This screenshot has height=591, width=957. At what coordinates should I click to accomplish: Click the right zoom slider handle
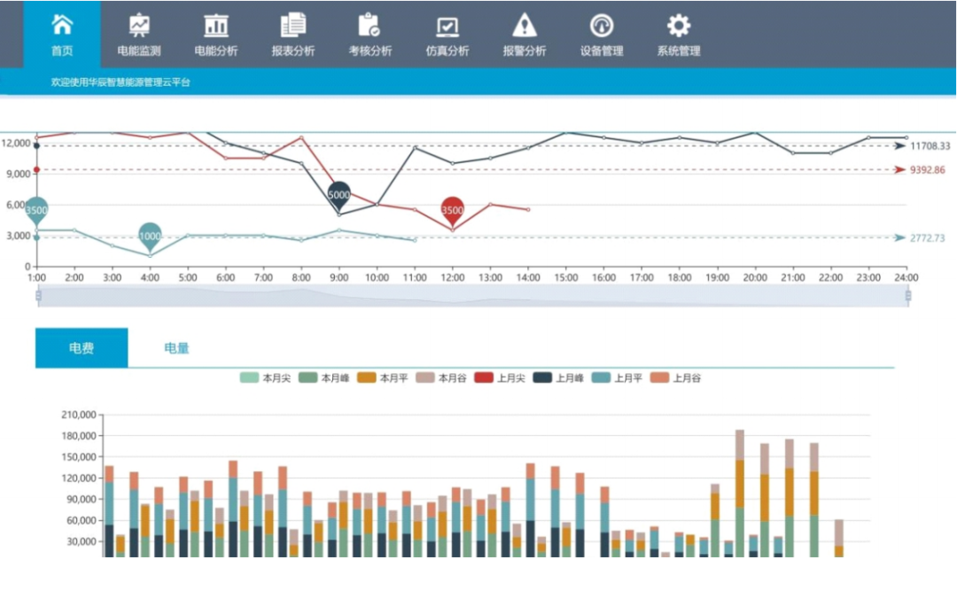pos(907,296)
